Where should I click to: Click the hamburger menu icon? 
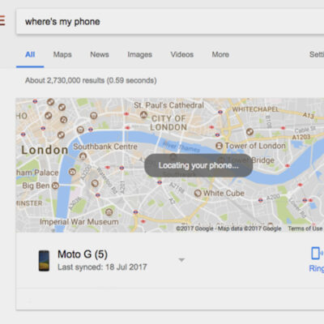(x=2, y=20)
